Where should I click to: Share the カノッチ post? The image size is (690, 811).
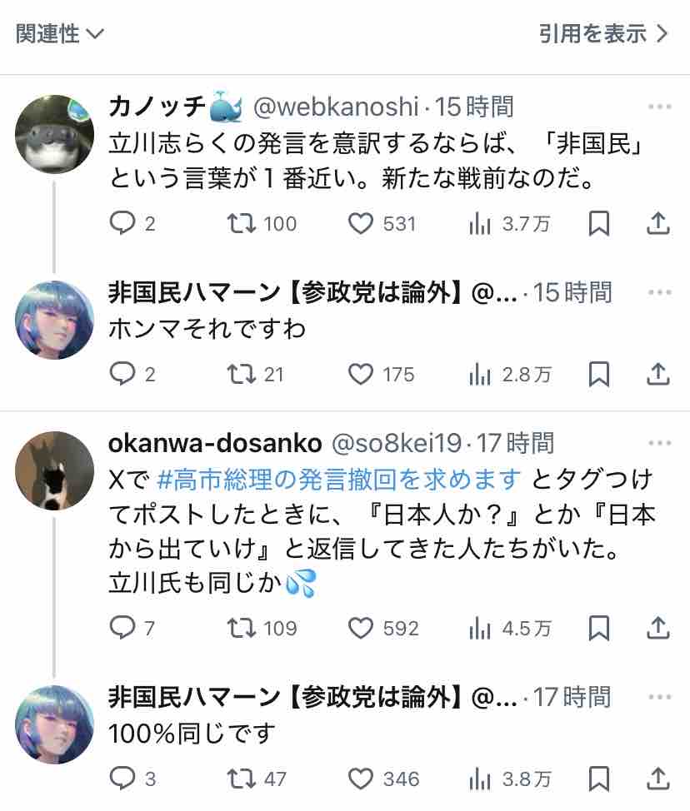(x=658, y=224)
